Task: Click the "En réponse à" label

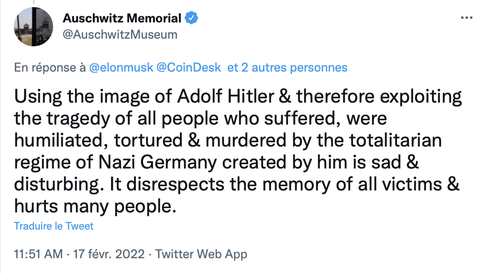Action: point(50,67)
